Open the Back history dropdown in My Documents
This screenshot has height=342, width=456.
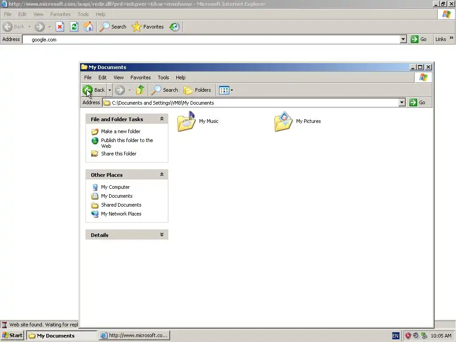tap(110, 90)
